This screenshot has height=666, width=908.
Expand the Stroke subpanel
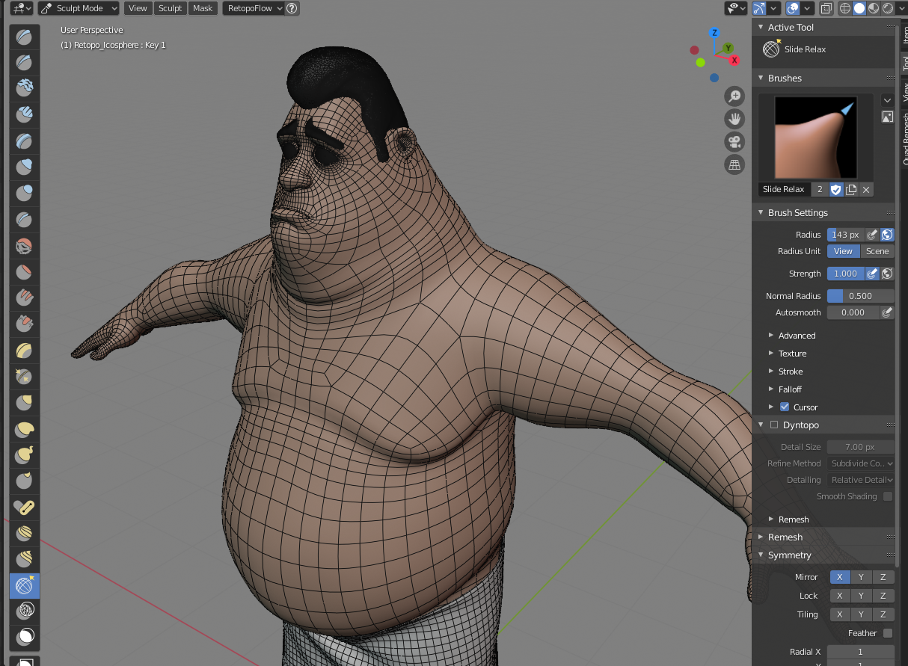pos(791,371)
